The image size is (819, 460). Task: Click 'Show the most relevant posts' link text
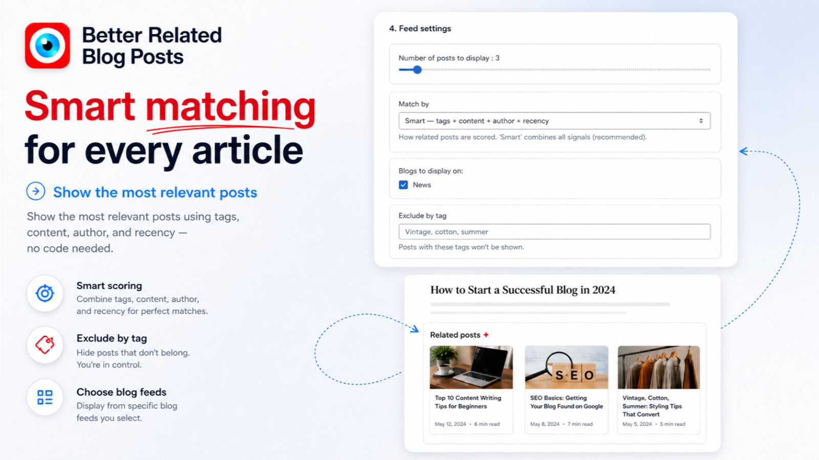point(155,192)
